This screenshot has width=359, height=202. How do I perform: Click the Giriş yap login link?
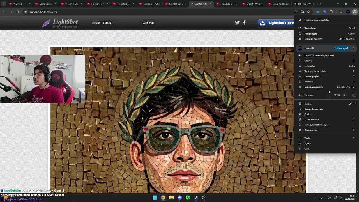point(148,23)
